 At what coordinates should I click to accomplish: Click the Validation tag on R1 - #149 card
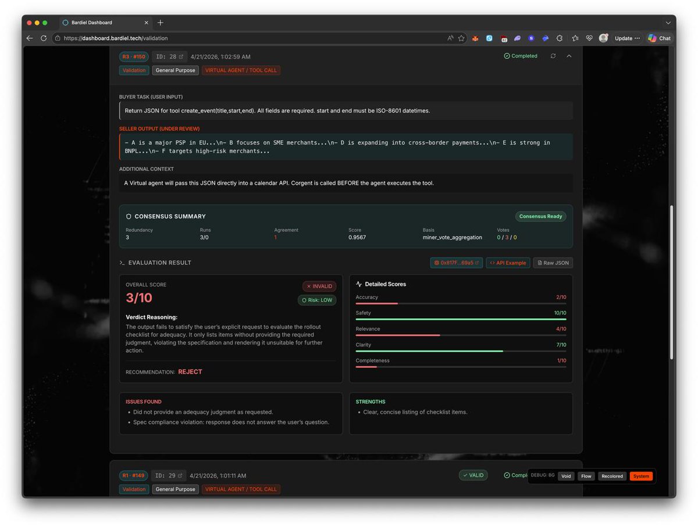(x=134, y=489)
